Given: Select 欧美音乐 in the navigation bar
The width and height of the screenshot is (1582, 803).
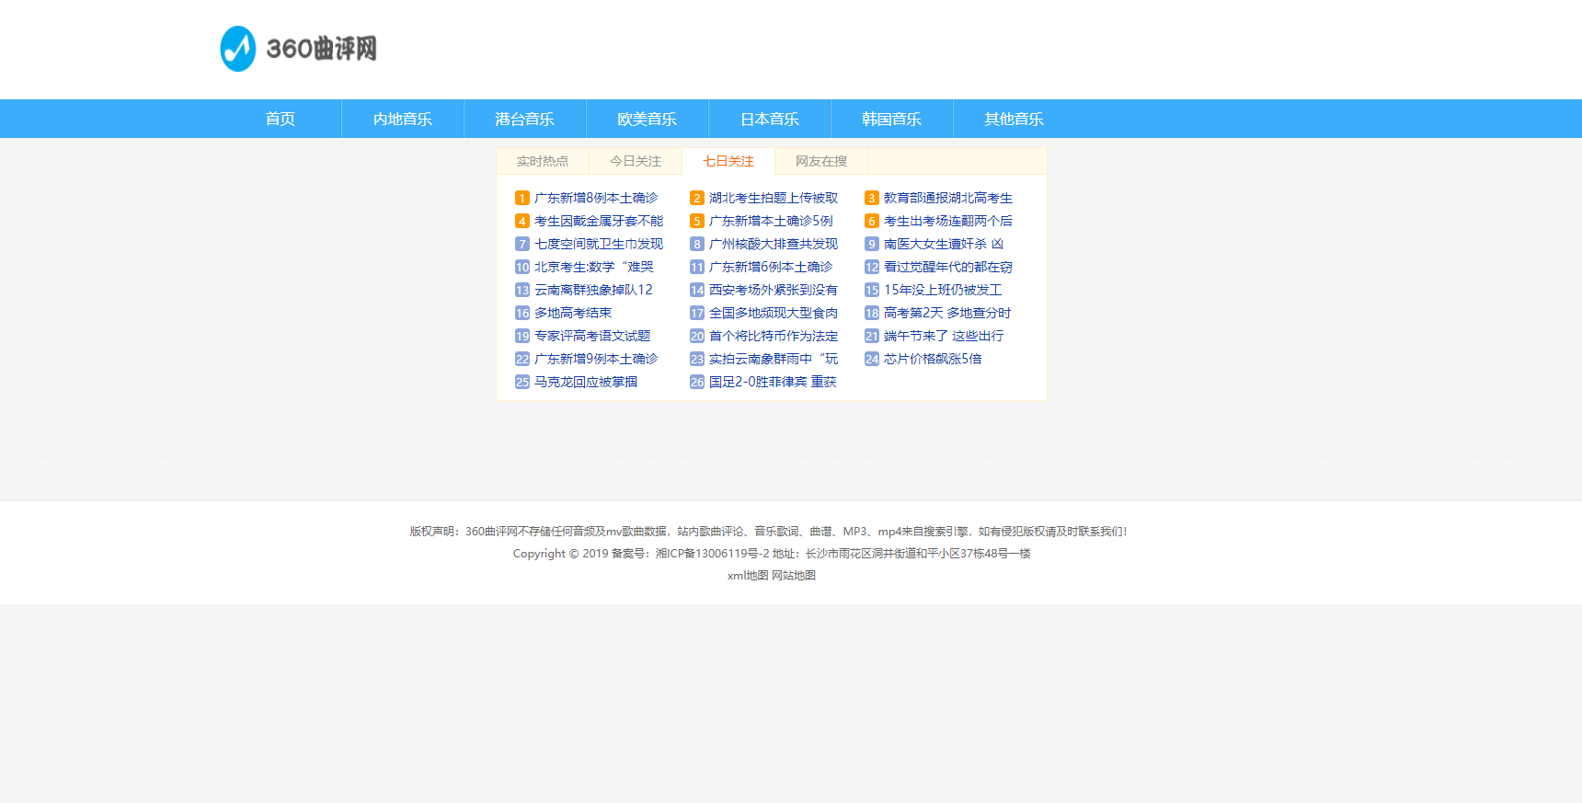Looking at the screenshot, I should click(648, 119).
